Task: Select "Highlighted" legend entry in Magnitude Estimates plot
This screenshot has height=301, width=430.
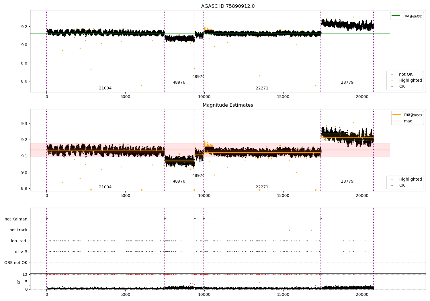Action: coord(411,179)
